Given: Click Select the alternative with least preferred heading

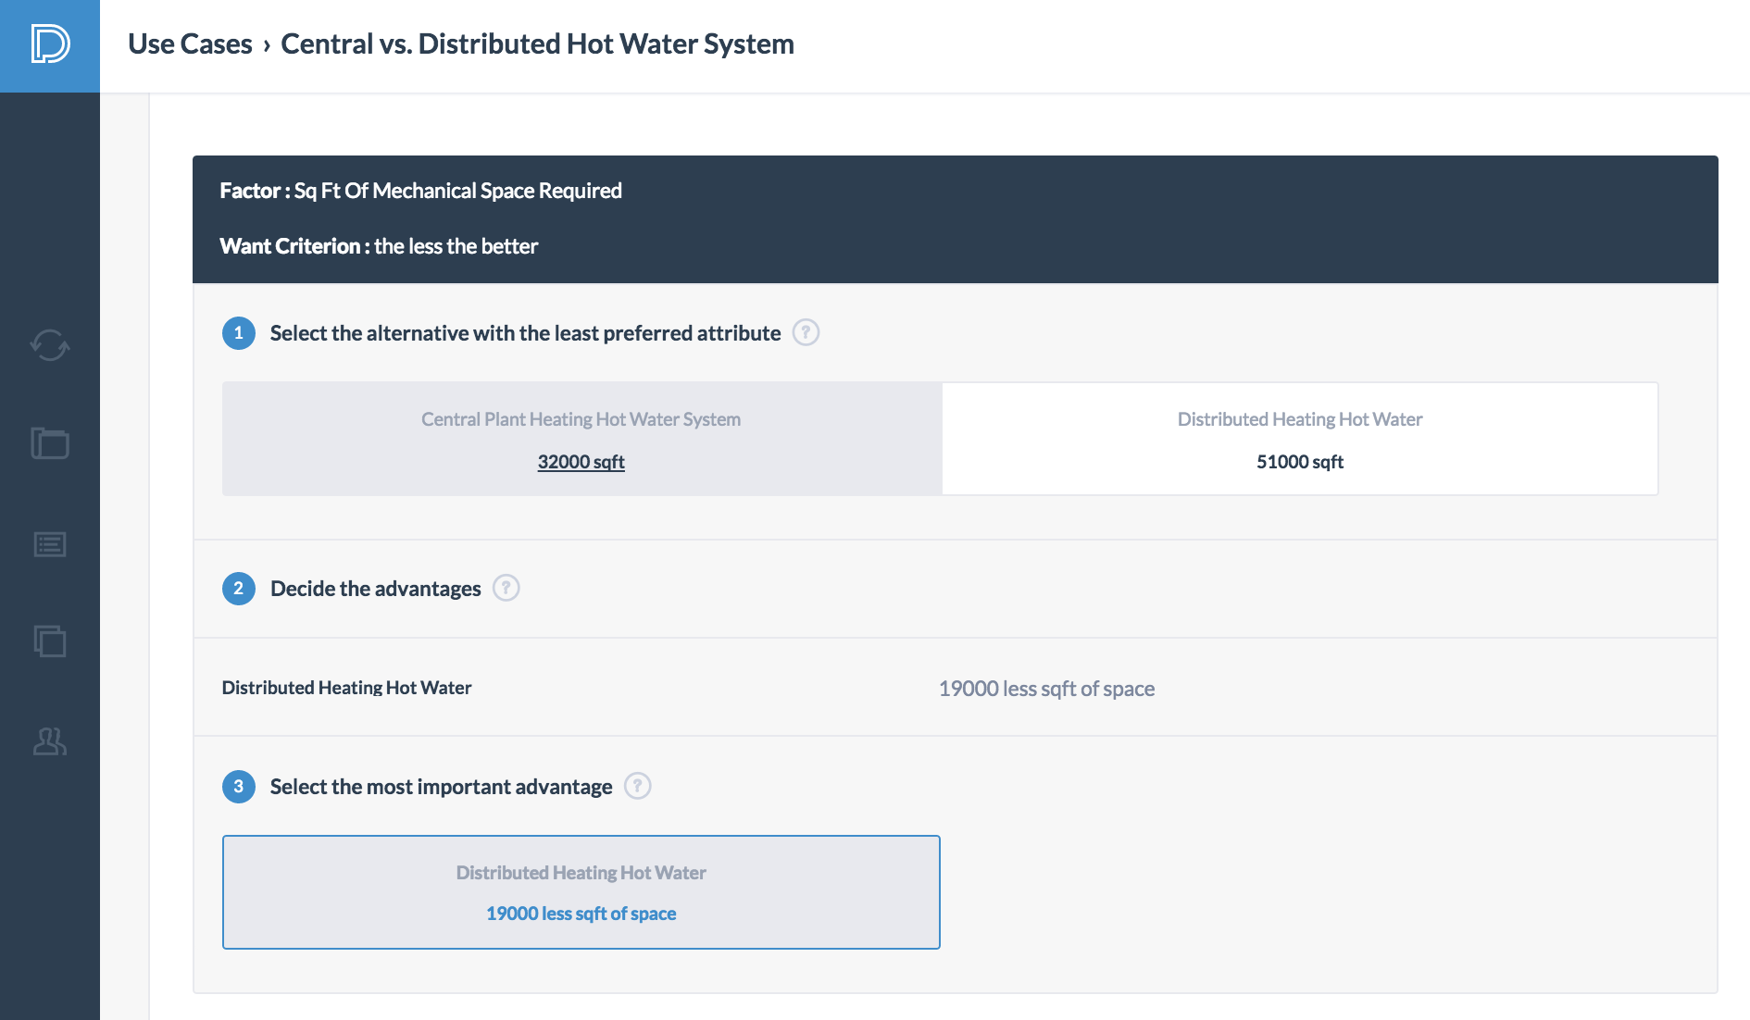Looking at the screenshot, I should click(x=526, y=333).
